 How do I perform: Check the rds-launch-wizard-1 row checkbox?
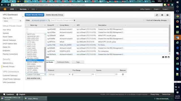coord(27,29)
